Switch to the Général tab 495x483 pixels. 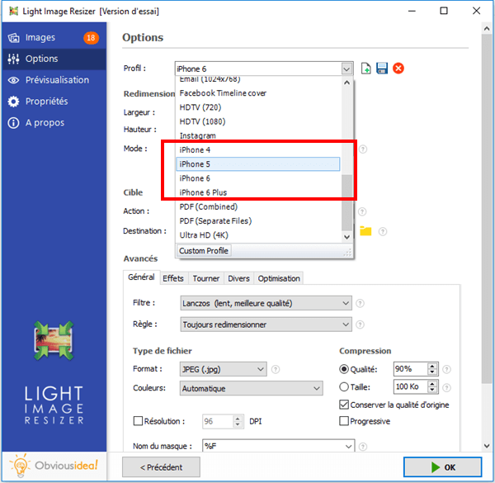(x=141, y=277)
